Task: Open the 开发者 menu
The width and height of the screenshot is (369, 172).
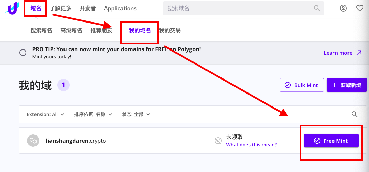Action: click(87, 9)
